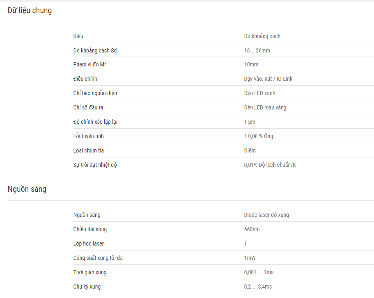Select the "10mm" measuring range value
The width and height of the screenshot is (374, 298).
pyautogui.click(x=251, y=64)
